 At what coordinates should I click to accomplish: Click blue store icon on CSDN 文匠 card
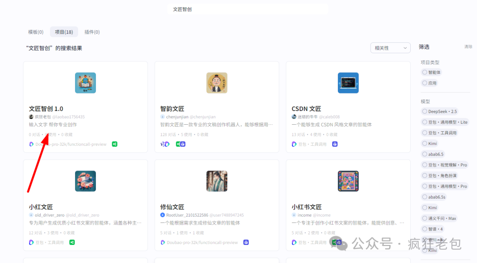(x=335, y=144)
